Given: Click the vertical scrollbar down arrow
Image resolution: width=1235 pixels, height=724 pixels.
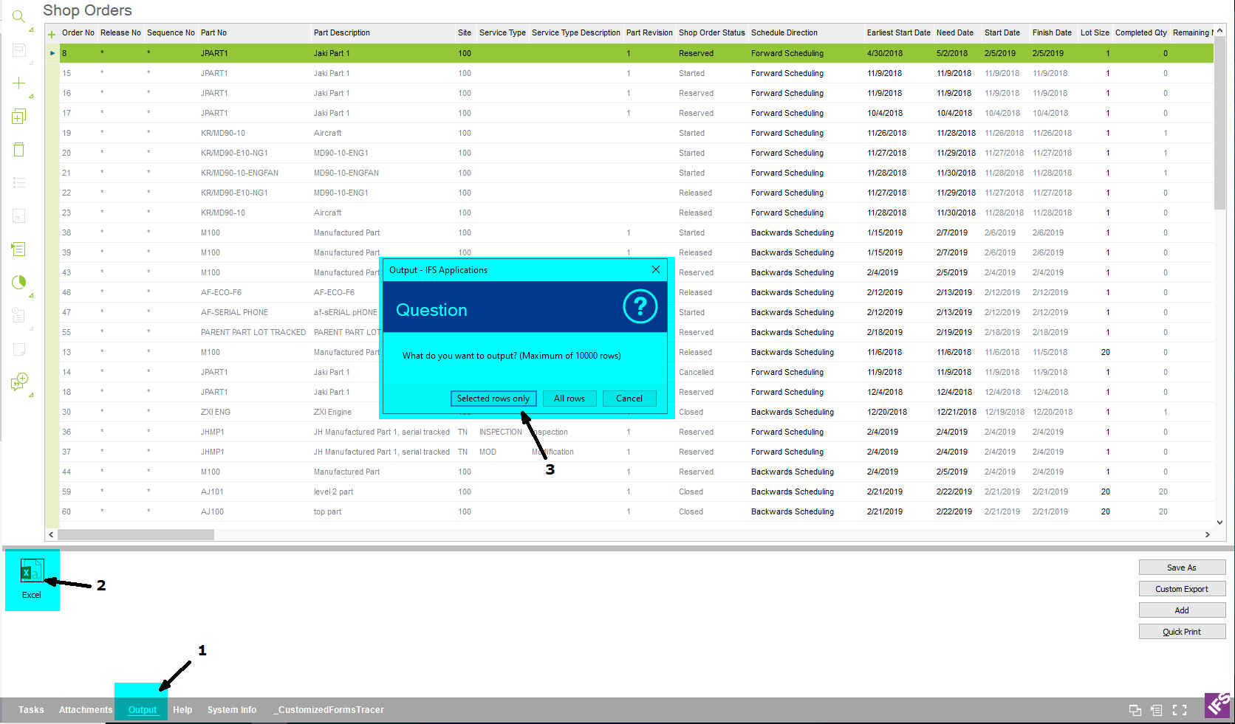Looking at the screenshot, I should click(x=1219, y=522).
